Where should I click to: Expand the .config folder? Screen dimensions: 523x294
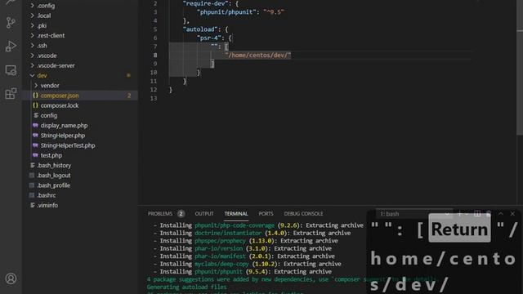[32, 6]
